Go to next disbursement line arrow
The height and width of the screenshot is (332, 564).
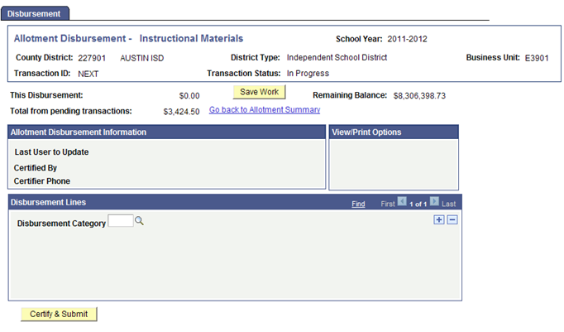[434, 201]
